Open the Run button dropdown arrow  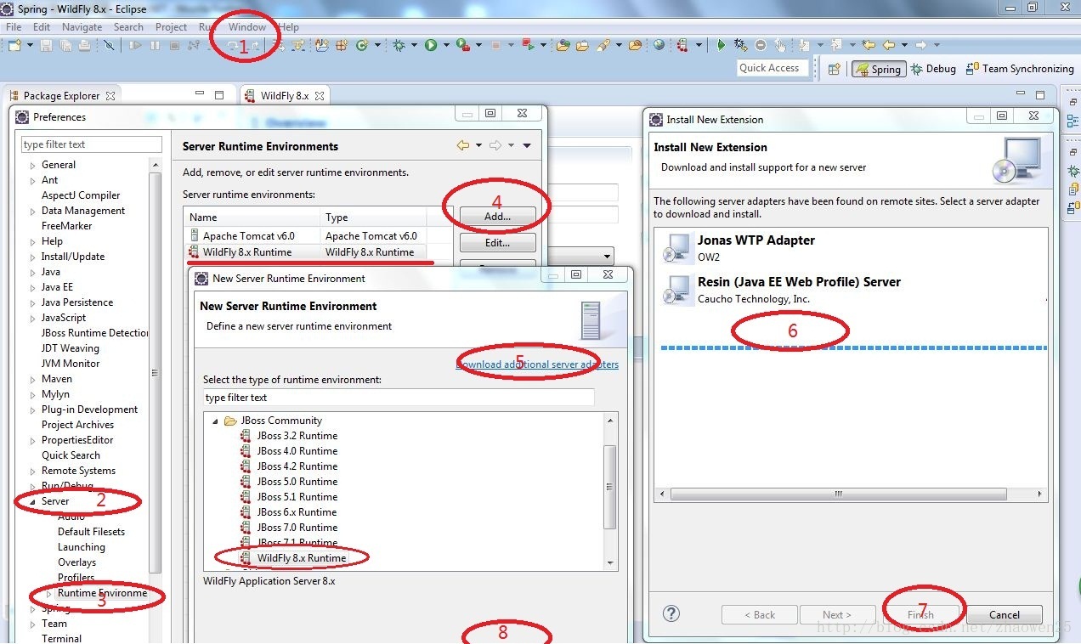click(x=444, y=45)
